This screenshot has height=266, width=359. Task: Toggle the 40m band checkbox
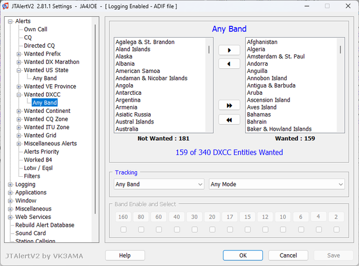pyautogui.click(x=177, y=230)
